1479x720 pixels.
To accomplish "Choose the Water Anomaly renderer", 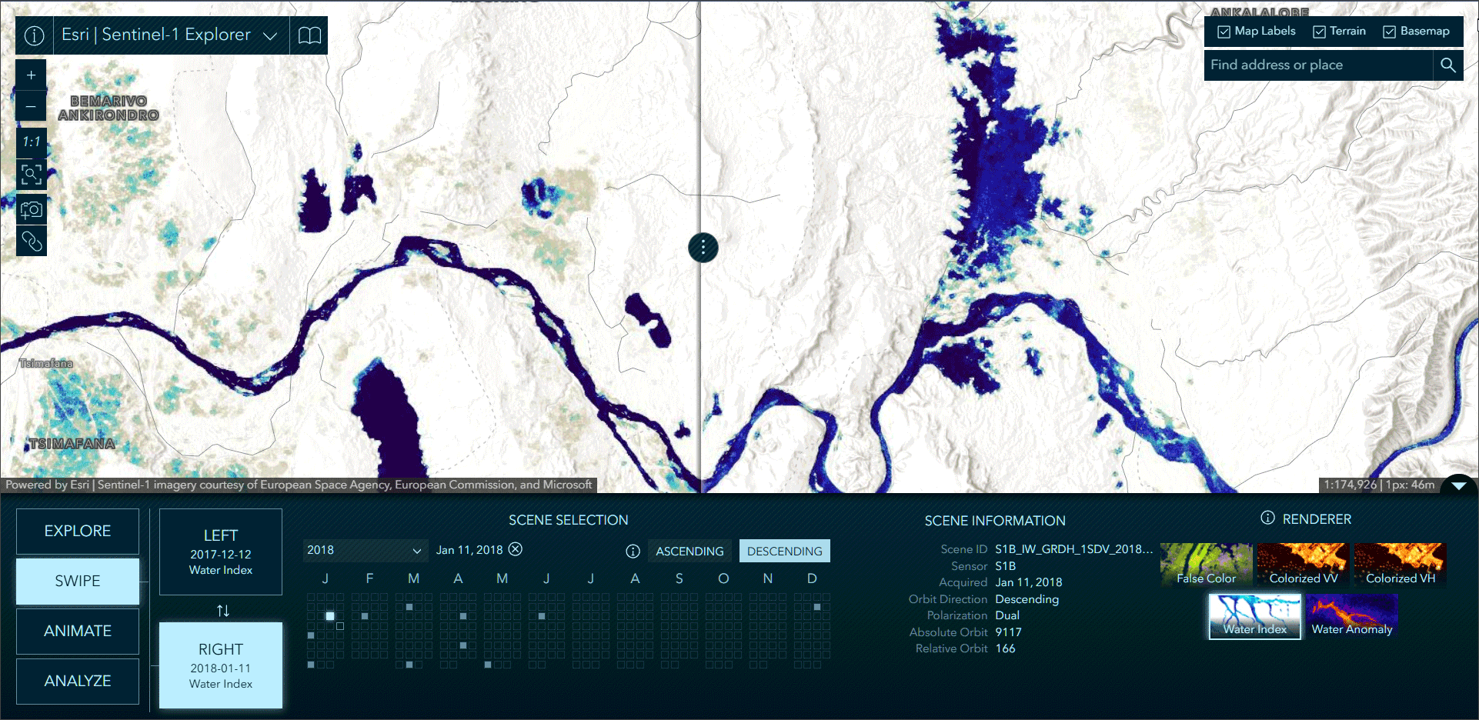I will pos(1352,615).
